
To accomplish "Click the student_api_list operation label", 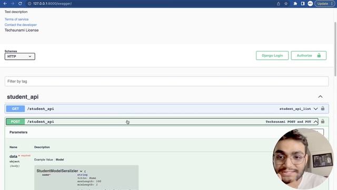I will 295,109.
